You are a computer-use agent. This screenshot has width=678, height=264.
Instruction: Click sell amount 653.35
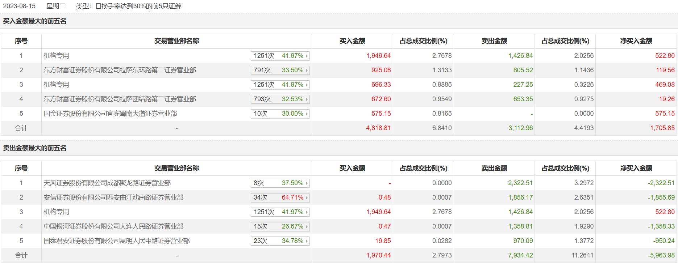point(523,99)
